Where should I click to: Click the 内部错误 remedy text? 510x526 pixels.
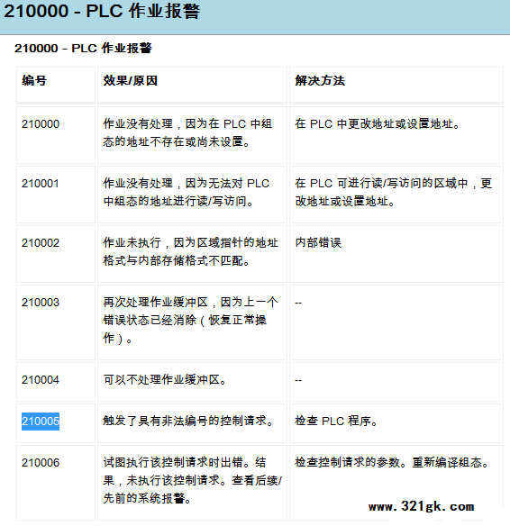tap(318, 242)
